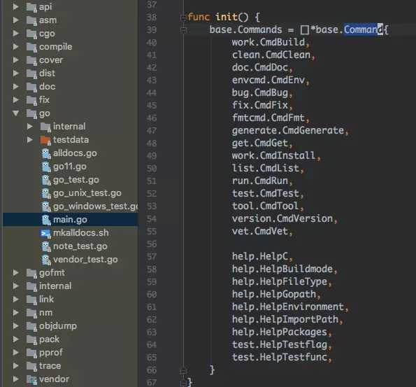Click version.CmdVersion in the code
Image resolution: width=416 pixels, height=387 pixels.
pos(282,218)
